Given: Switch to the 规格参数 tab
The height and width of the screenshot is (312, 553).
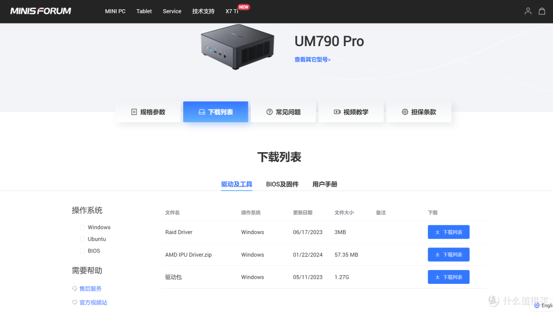Looking at the screenshot, I should point(148,112).
